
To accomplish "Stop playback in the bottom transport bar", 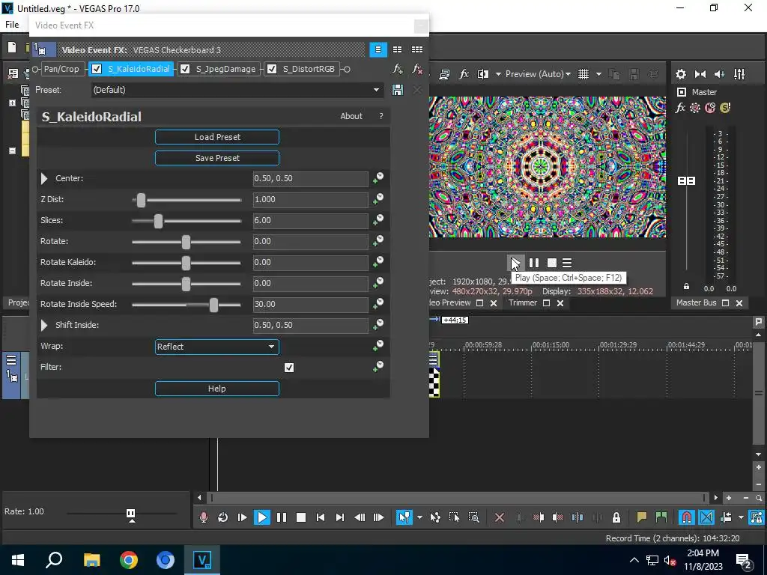I will click(301, 517).
